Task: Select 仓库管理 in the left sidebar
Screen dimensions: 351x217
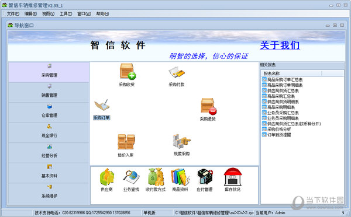Action: click(49, 113)
